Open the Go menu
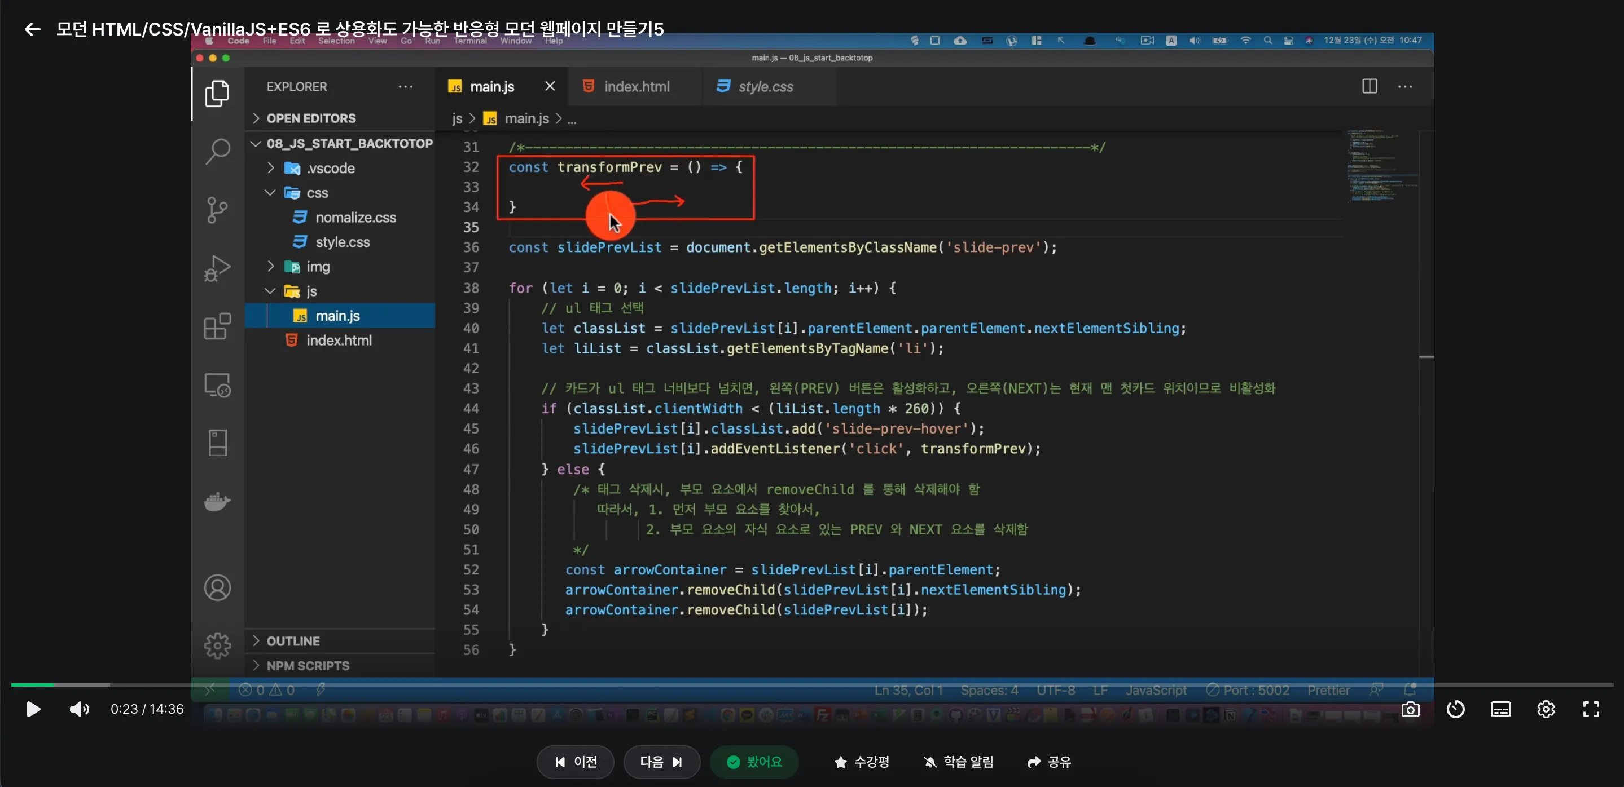 pos(406,41)
